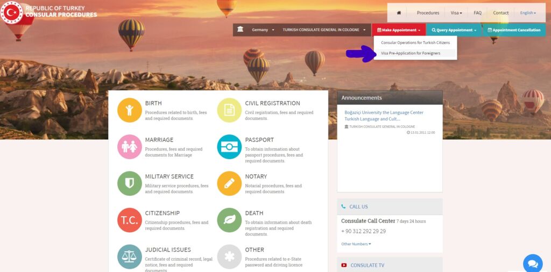This screenshot has width=551, height=272.
Task: Click the green Death leaf icon
Action: point(229,220)
